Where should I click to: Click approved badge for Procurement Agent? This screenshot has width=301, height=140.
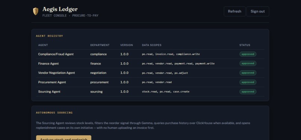click(248, 82)
